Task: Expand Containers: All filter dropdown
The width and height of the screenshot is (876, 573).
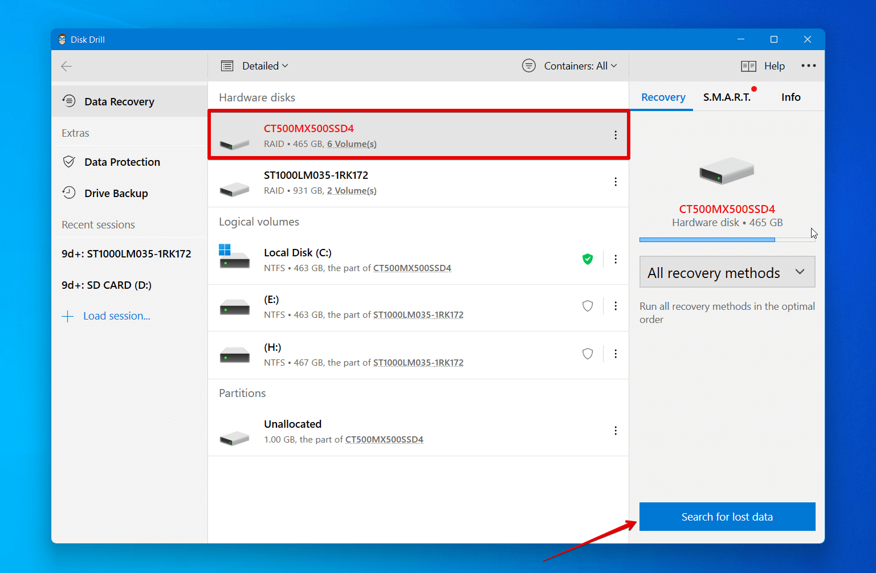Action: [580, 66]
